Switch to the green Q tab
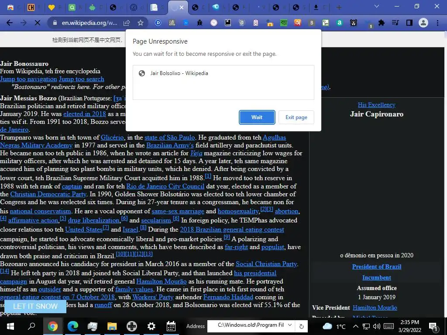 tap(72, 8)
